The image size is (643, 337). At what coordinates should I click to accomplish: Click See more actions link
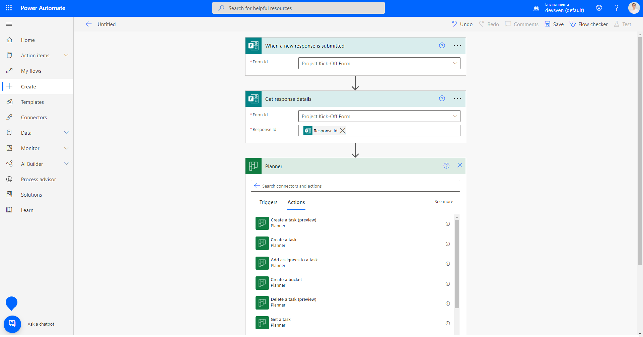(444, 201)
